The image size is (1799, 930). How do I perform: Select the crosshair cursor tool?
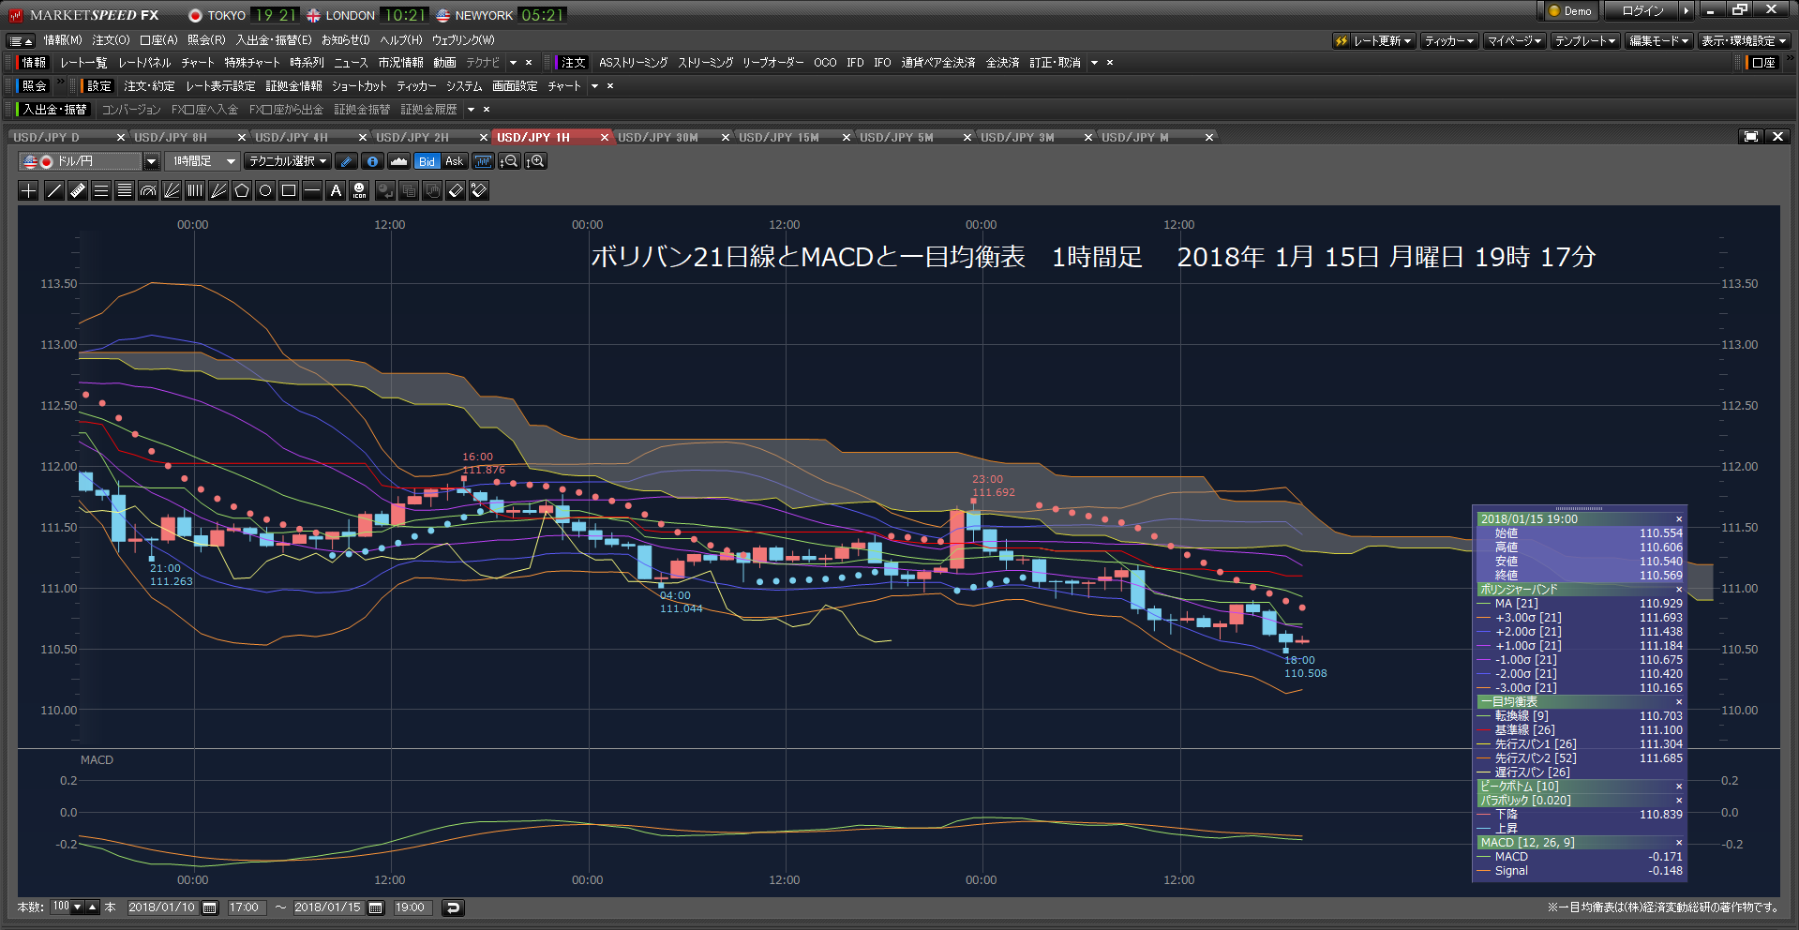[x=29, y=191]
